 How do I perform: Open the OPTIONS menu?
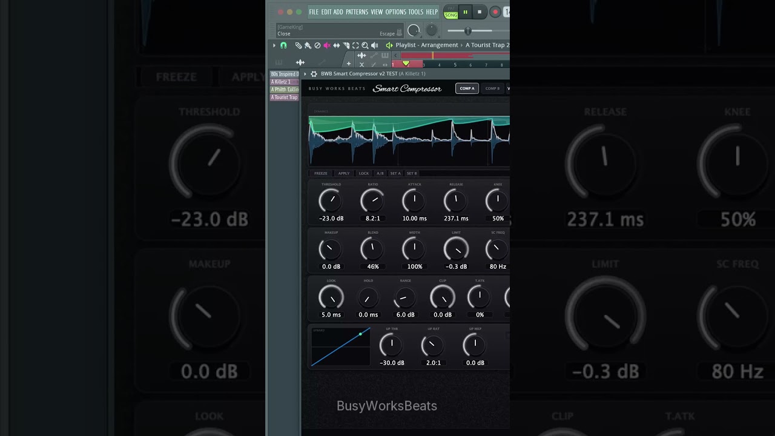tap(395, 12)
